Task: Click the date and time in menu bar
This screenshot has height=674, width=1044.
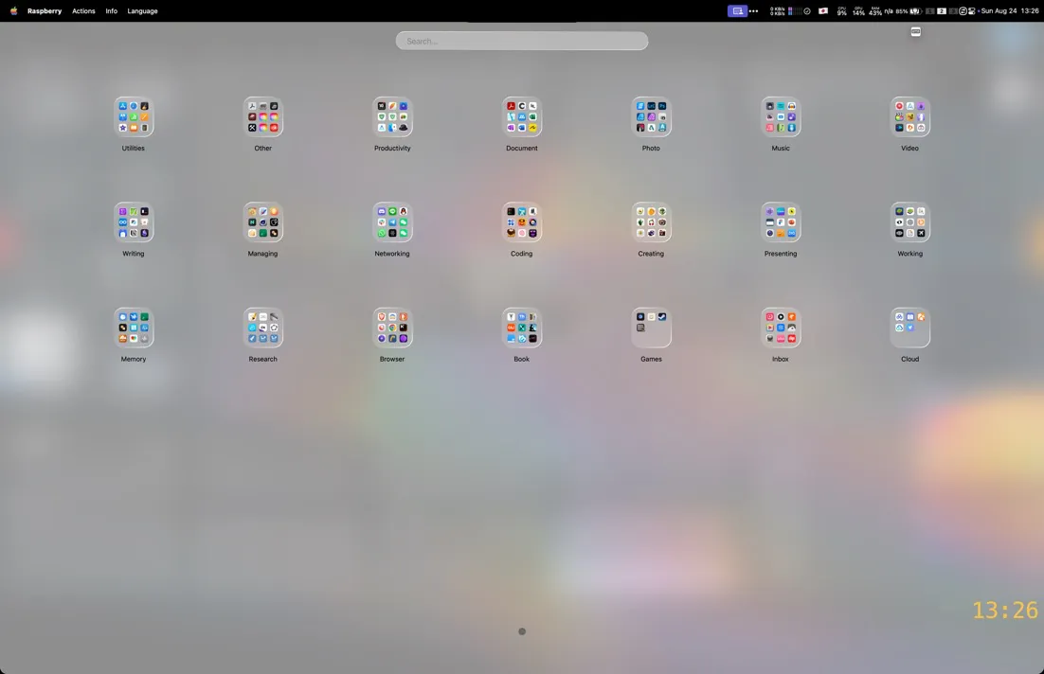Action: [x=1010, y=11]
